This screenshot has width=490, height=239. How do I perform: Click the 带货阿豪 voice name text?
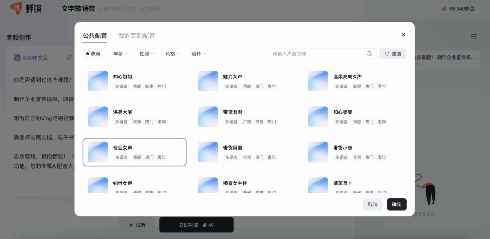pyautogui.click(x=233, y=148)
